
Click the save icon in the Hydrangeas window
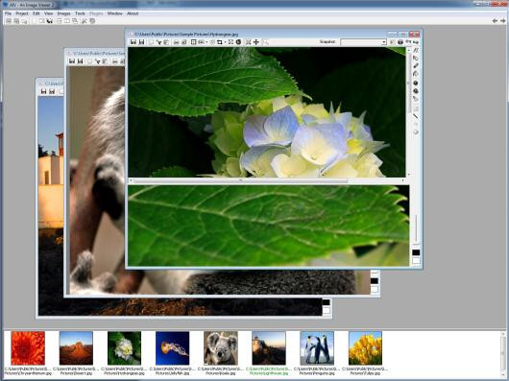[x=133, y=42]
